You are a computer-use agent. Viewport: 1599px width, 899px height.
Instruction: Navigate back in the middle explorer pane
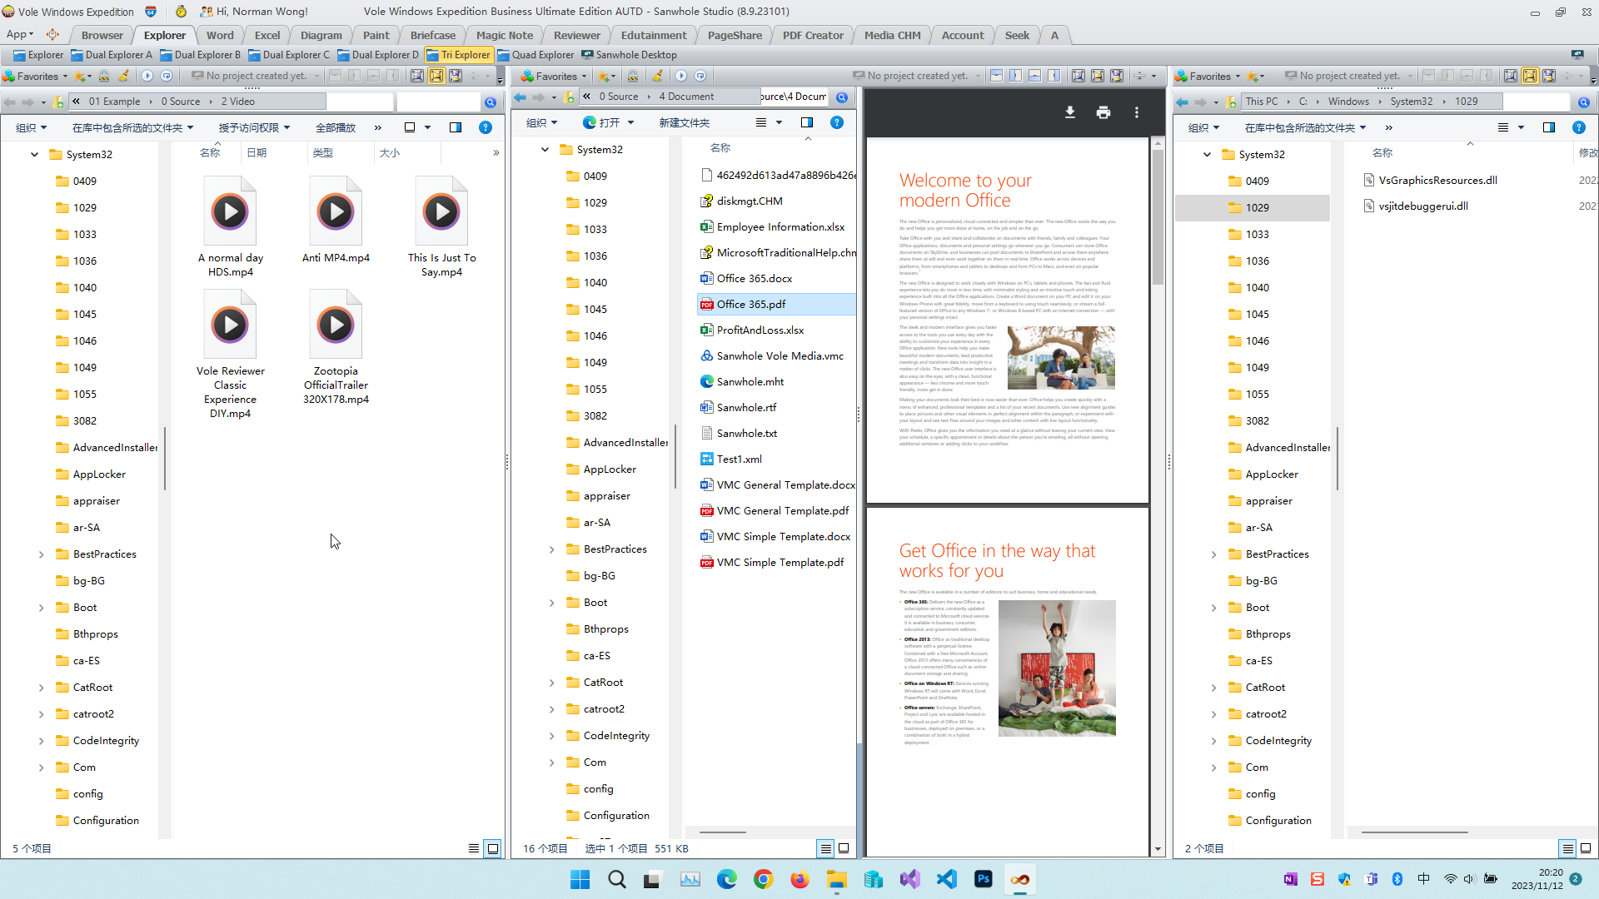(521, 97)
